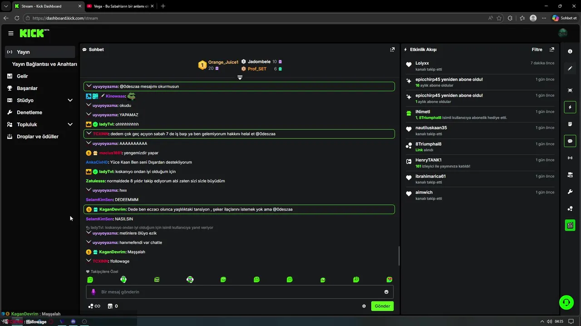Open the user avatar at the dashboard's top right

coord(563,33)
